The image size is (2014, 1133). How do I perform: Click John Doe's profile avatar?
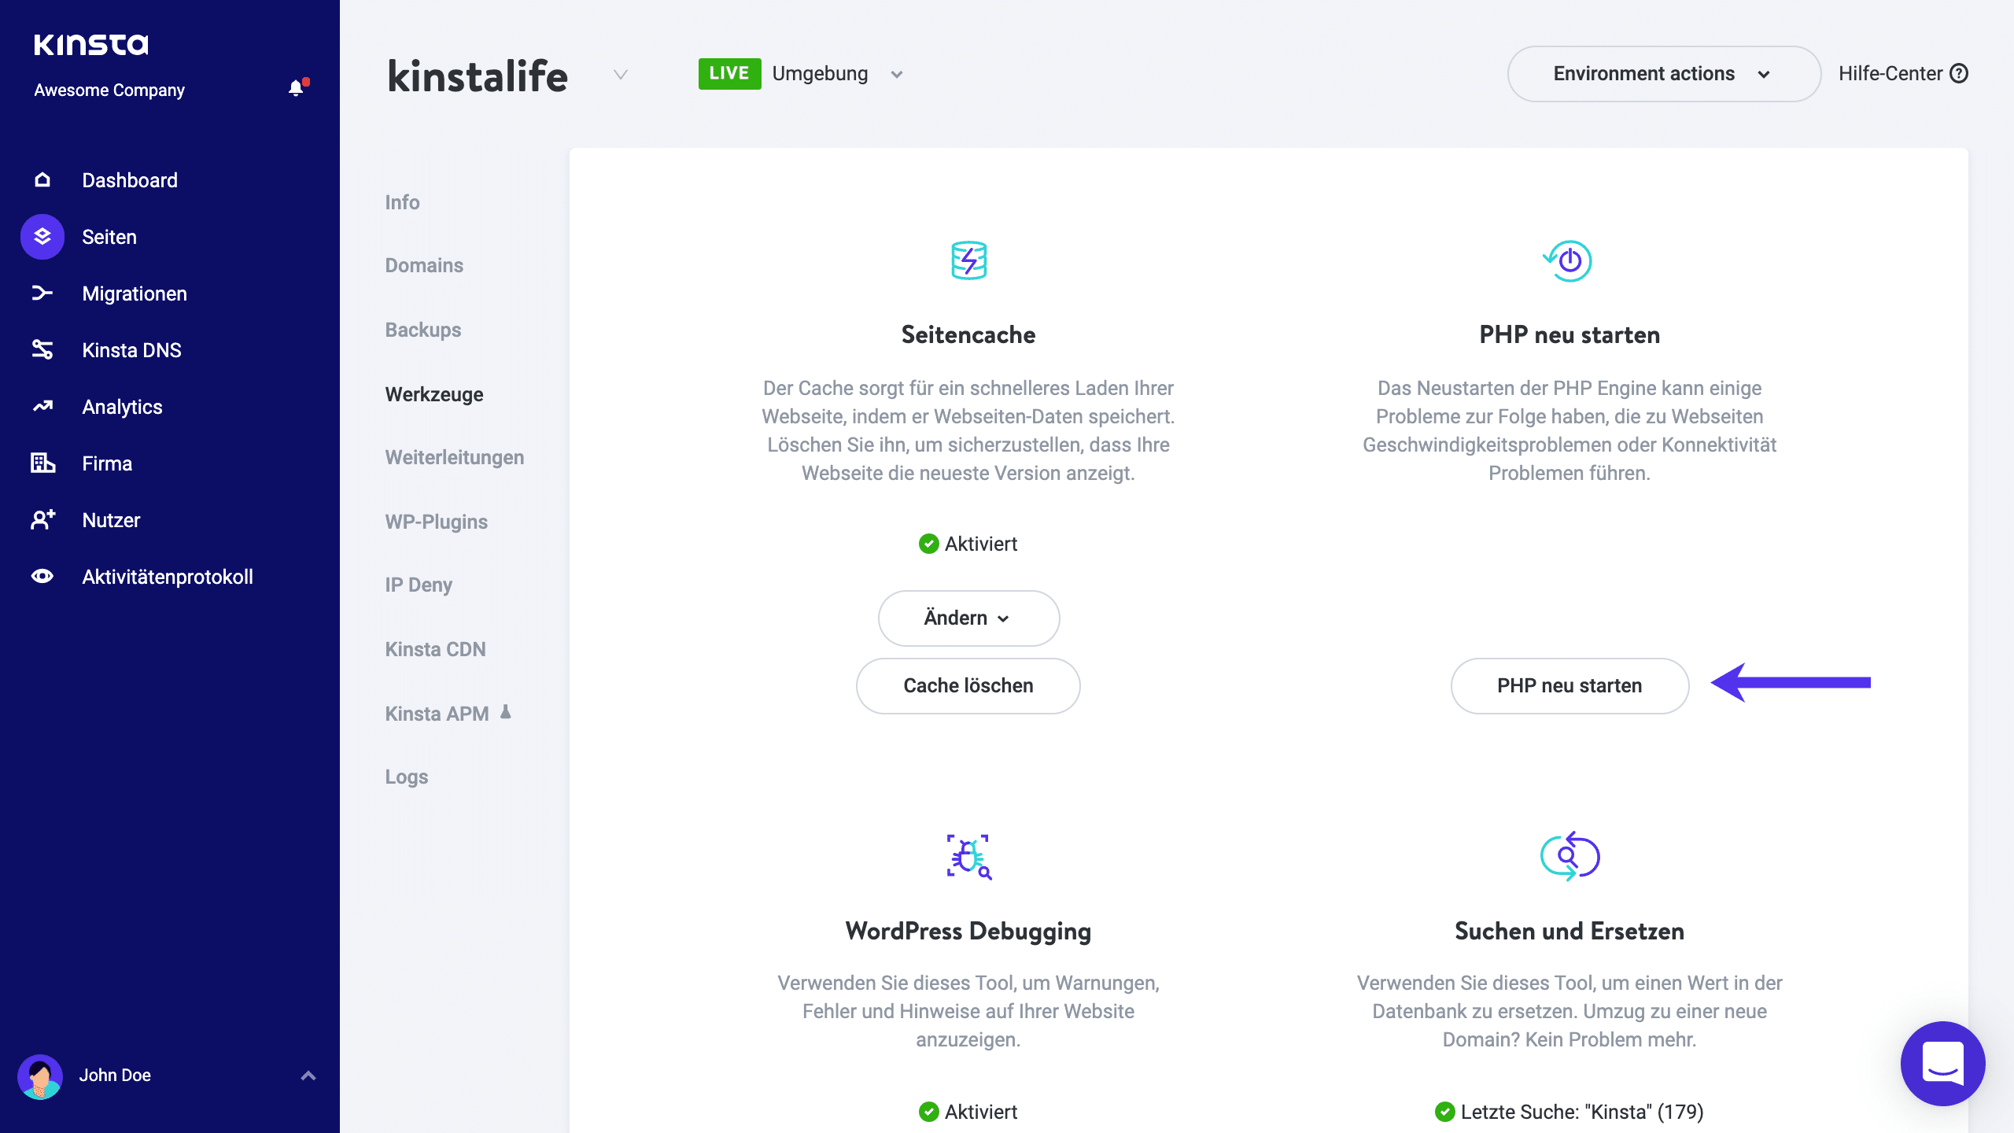[x=41, y=1076]
